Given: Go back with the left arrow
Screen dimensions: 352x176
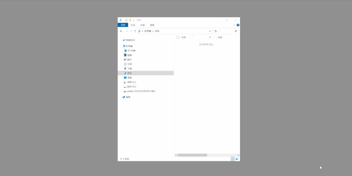Looking at the screenshot, I should pyautogui.click(x=121, y=31).
